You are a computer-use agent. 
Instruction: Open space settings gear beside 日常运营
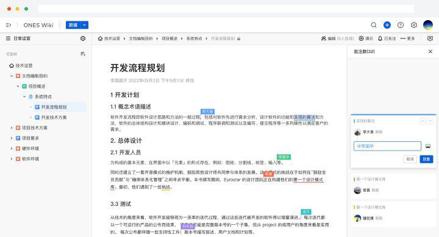click(83, 38)
